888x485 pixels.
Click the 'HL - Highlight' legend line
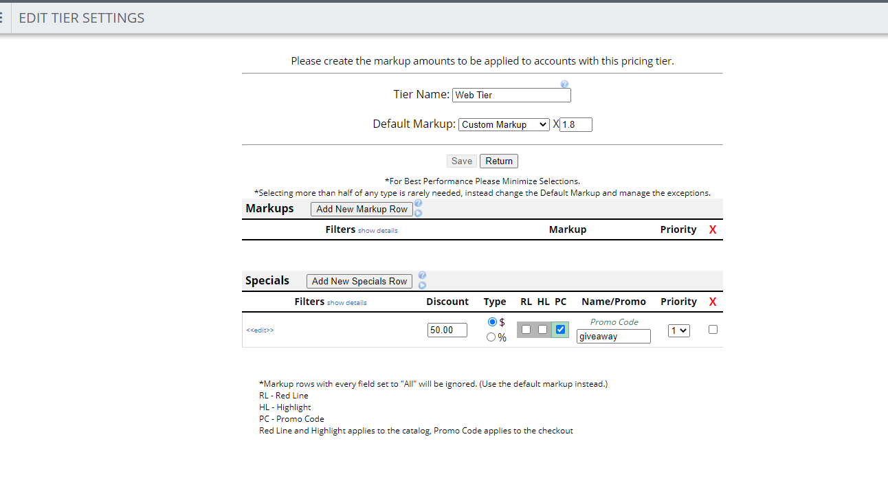tap(285, 407)
